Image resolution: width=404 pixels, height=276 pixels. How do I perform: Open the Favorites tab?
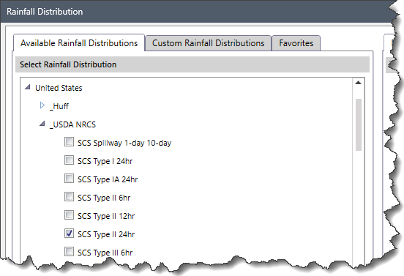(296, 43)
